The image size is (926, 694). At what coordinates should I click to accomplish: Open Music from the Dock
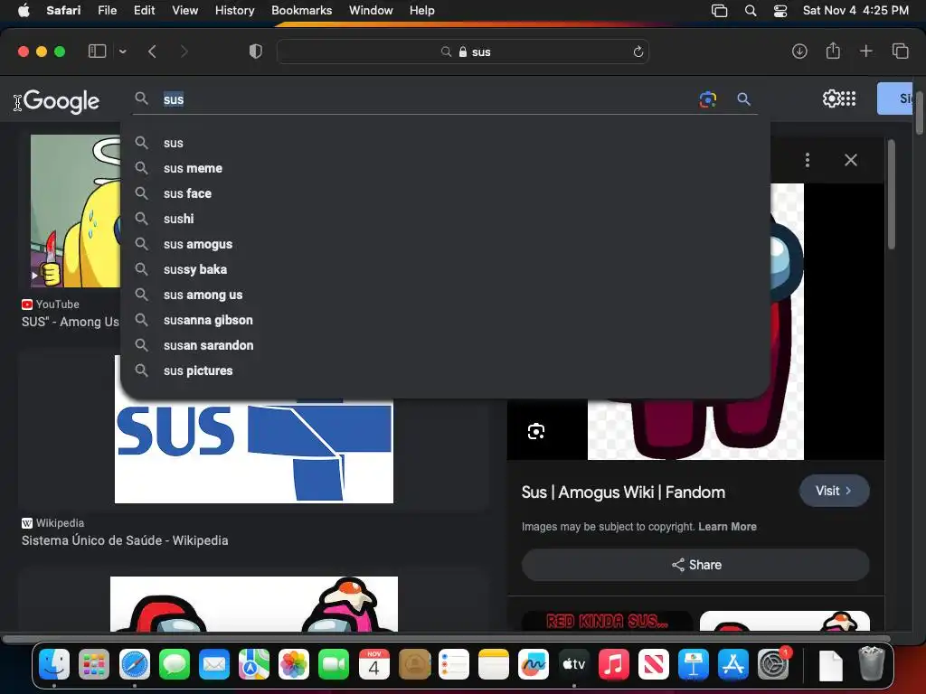tap(613, 664)
